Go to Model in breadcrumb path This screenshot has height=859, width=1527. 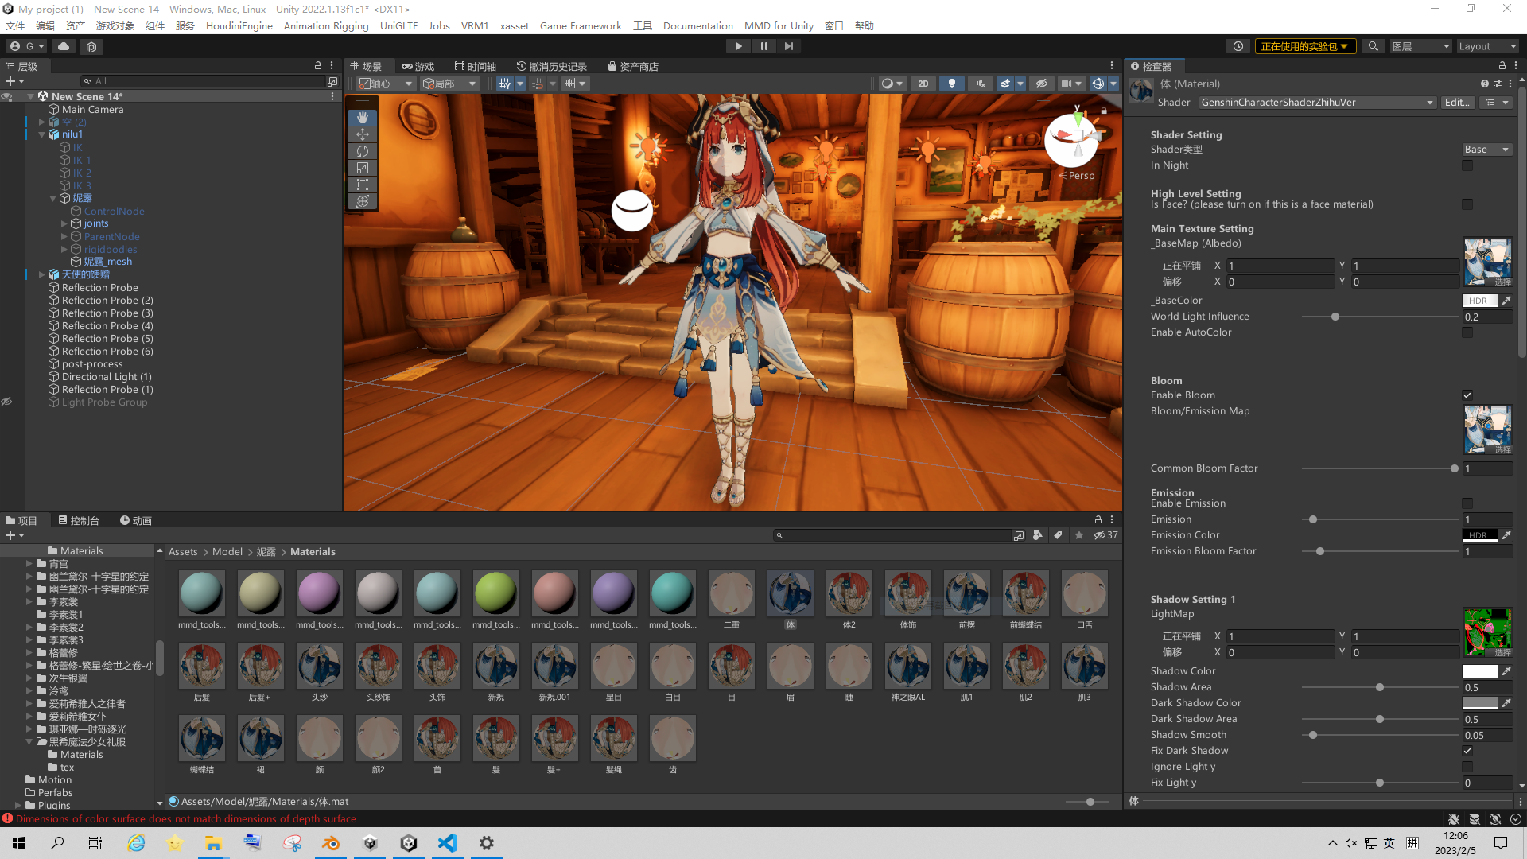[x=227, y=552]
